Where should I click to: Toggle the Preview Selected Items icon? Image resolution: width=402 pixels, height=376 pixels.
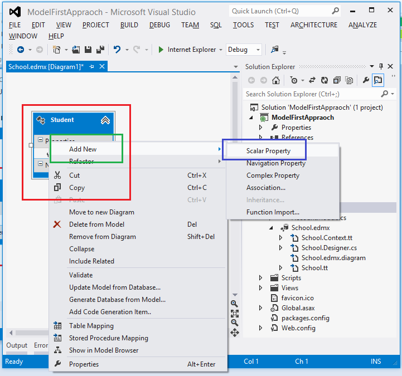tap(378, 80)
